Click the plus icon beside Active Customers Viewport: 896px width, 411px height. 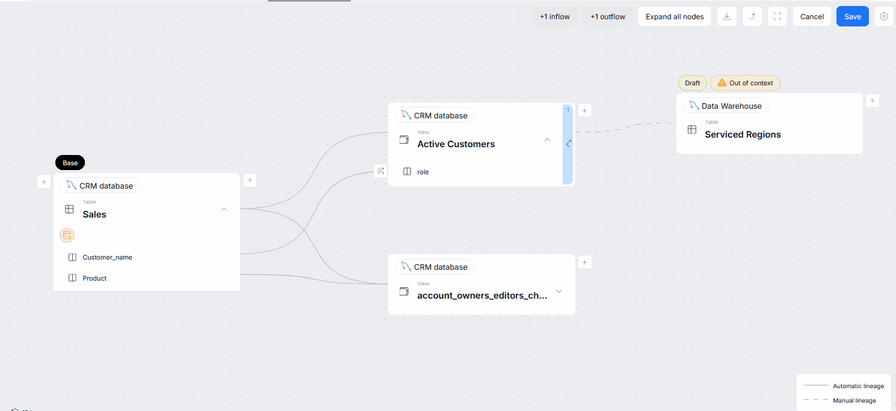[x=584, y=111]
